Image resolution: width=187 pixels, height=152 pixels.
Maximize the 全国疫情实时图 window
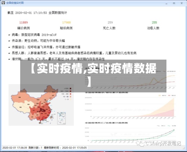(174, 3)
